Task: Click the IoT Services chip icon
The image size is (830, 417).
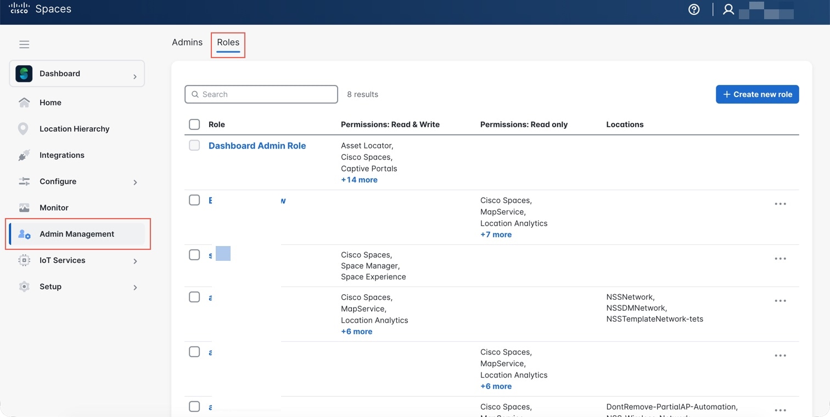Action: coord(24,260)
